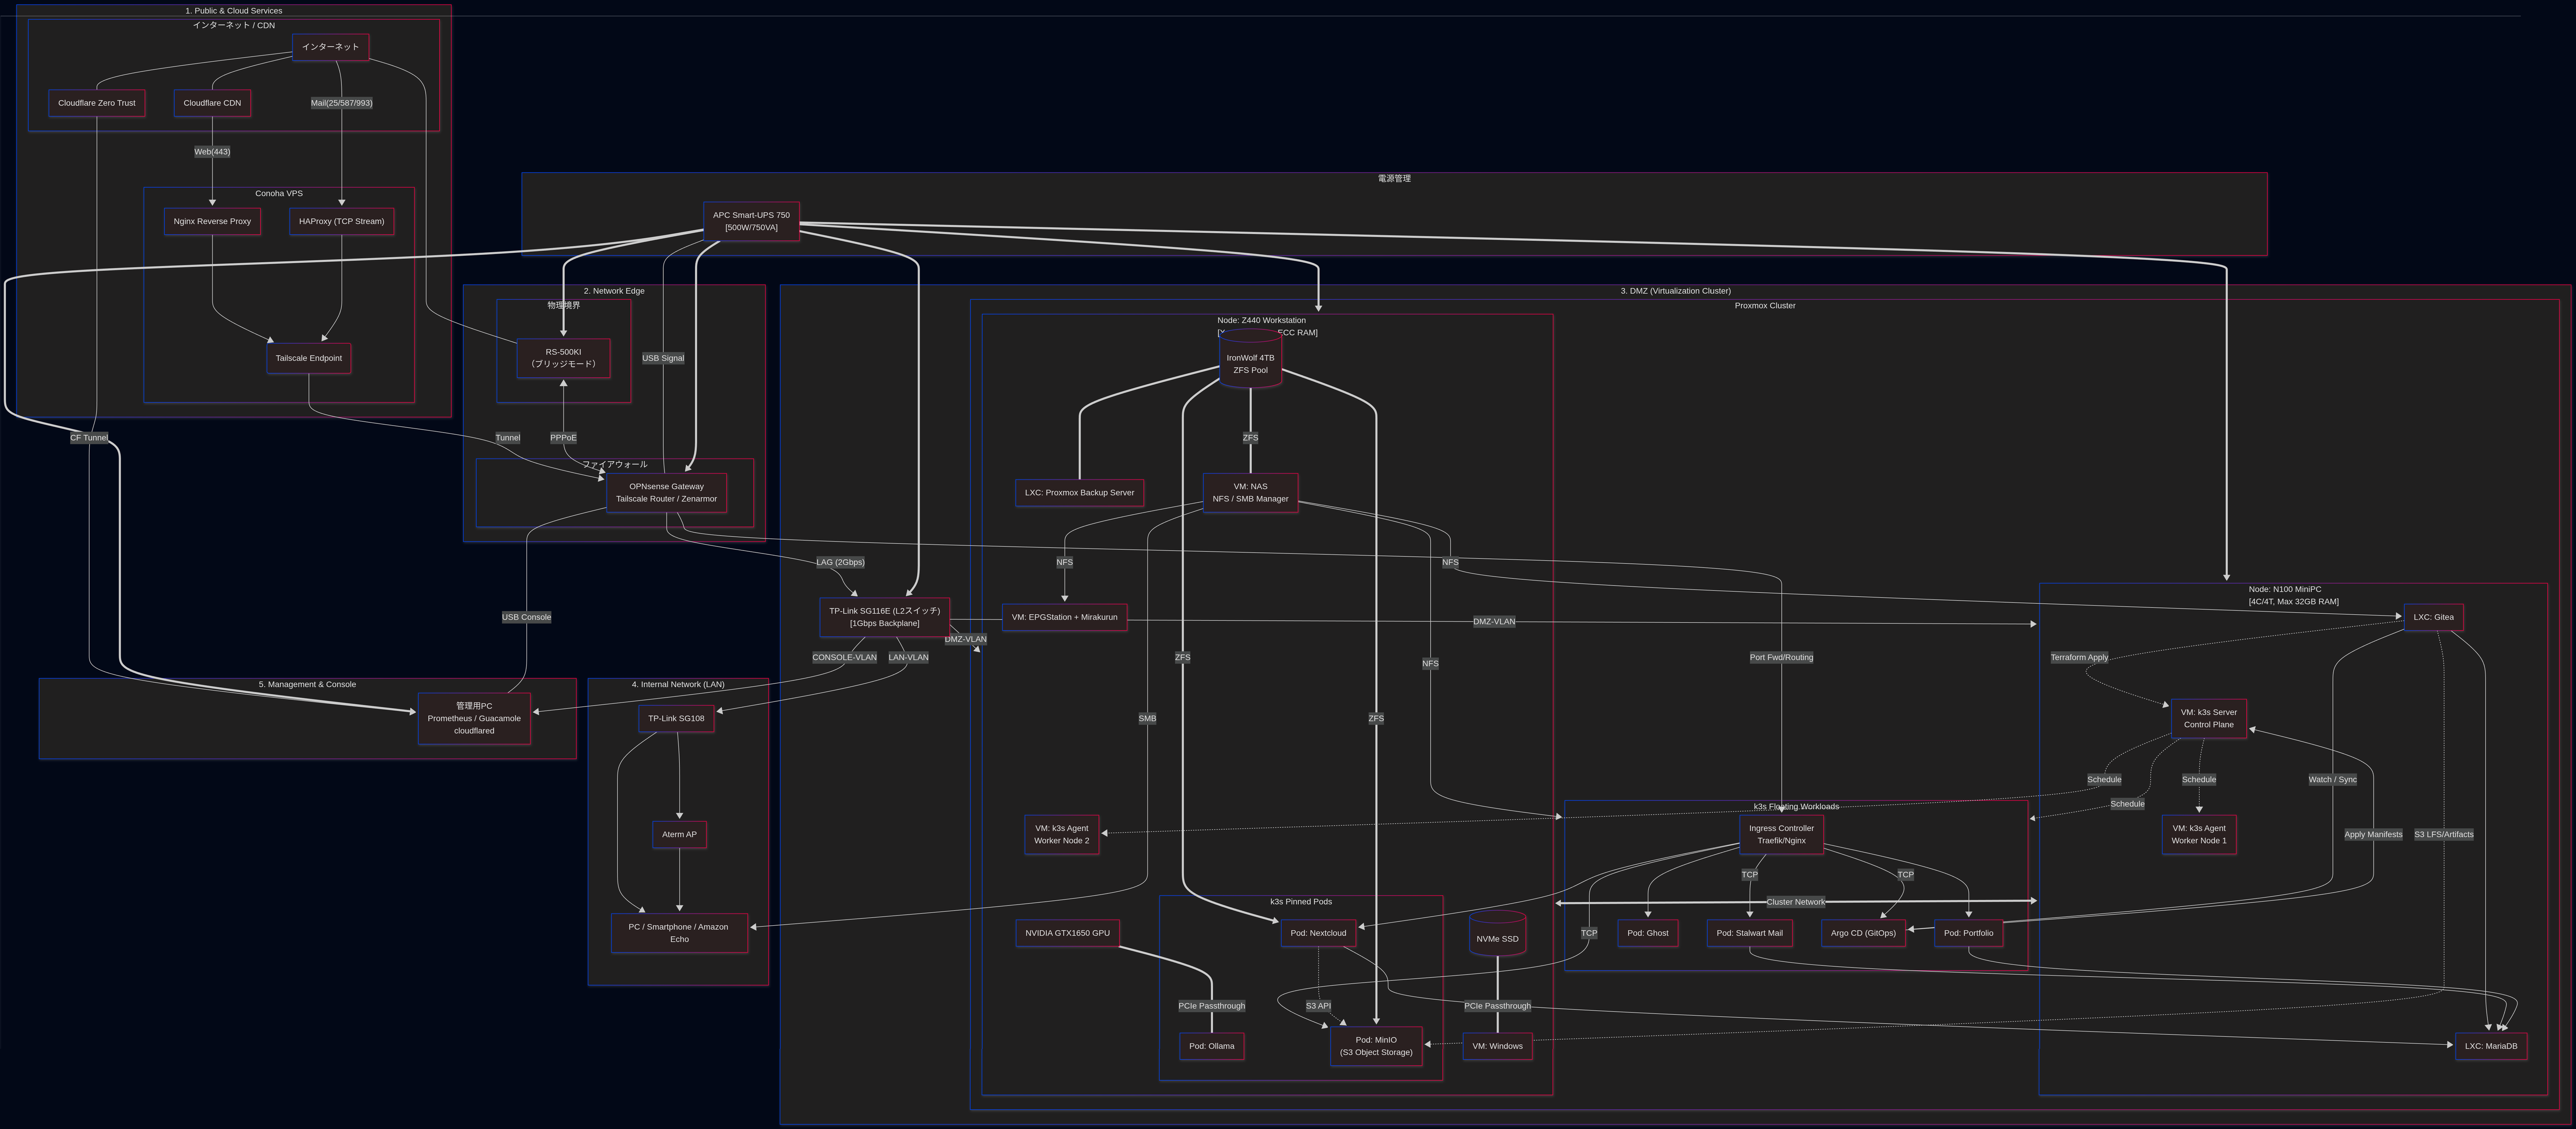Click the LAN-VLAN edge label
Viewport: 2576px width, 1129px height.
tap(909, 658)
